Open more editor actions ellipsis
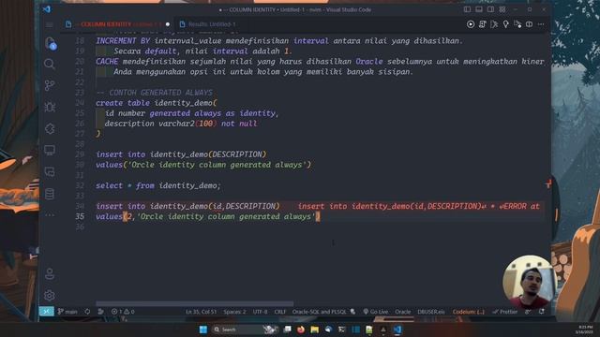The height and width of the screenshot is (337, 600). point(541,24)
